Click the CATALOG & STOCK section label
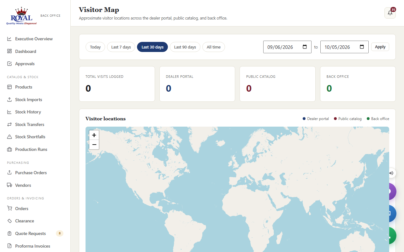This screenshot has width=404, height=252. coord(23,77)
